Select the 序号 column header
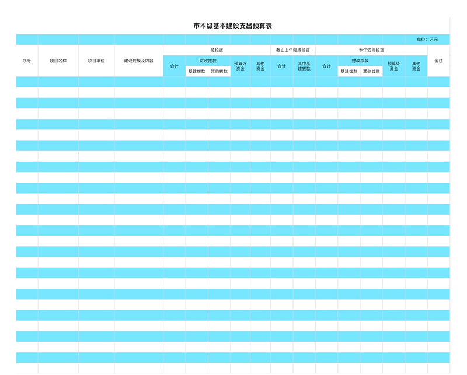The image size is (467, 375). [x=27, y=61]
